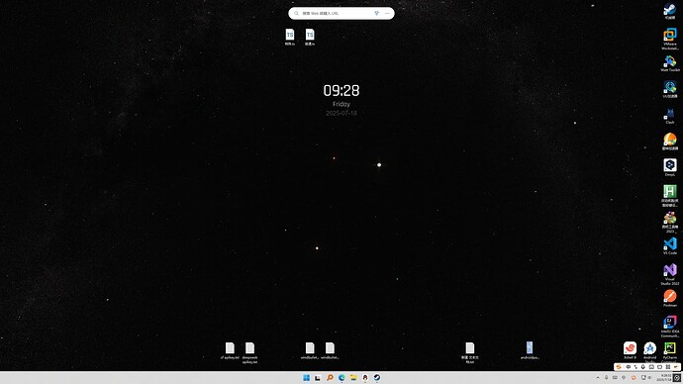Image resolution: width=683 pixels, height=384 pixels.
Task: Open File Explorer from taskbar
Action: coord(353,377)
